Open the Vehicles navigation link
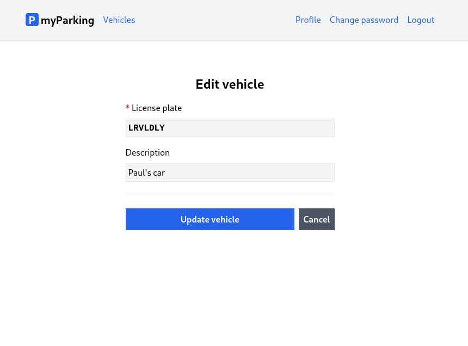The height and width of the screenshot is (346, 468). 119,20
